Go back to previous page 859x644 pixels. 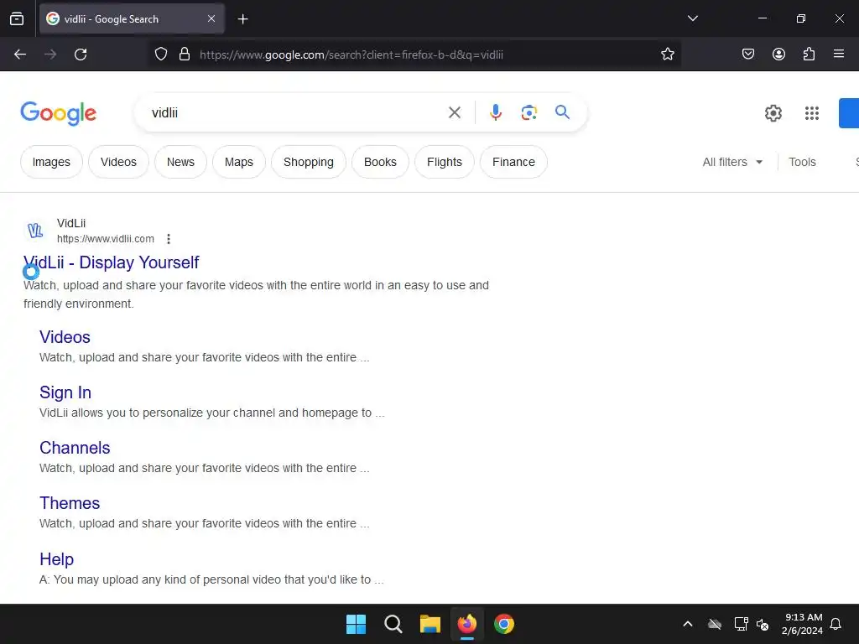point(20,55)
